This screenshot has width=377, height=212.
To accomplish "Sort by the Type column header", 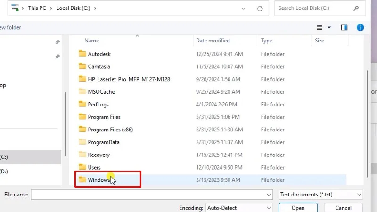I will point(267,41).
